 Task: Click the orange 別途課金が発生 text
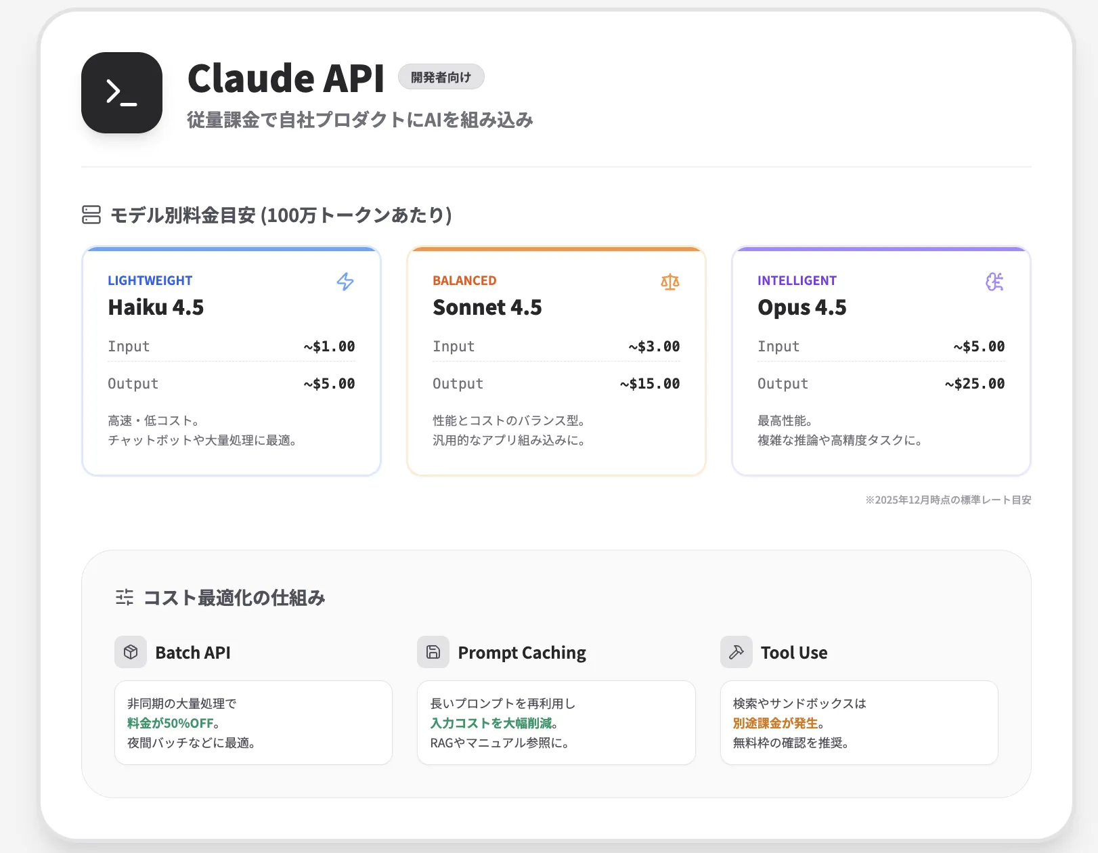[x=774, y=723]
